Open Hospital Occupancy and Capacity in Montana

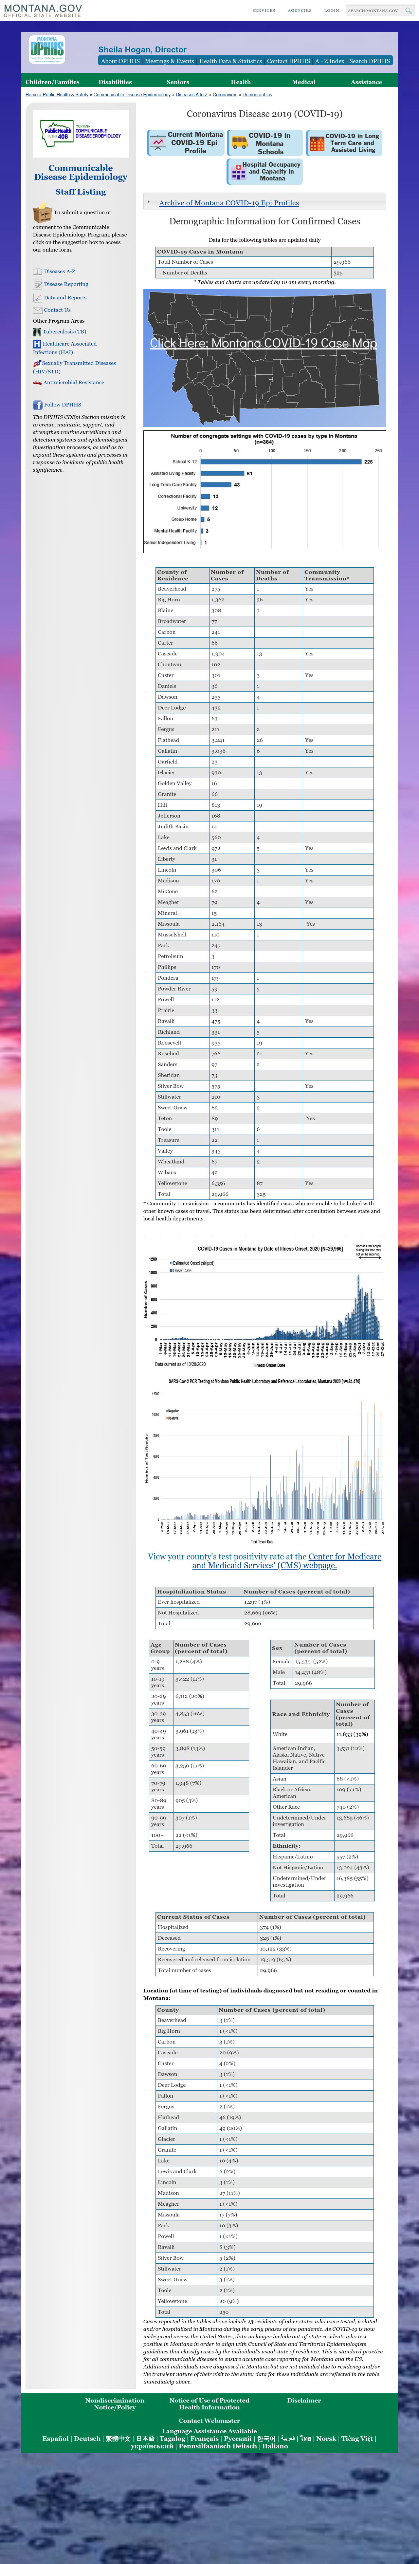pyautogui.click(x=265, y=171)
